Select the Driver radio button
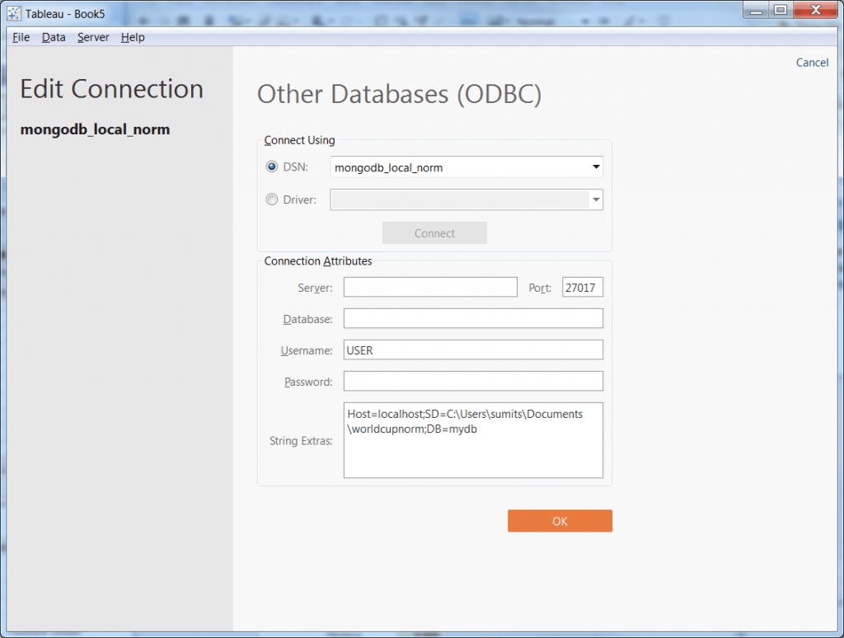Image resolution: width=844 pixels, height=638 pixels. point(272,199)
